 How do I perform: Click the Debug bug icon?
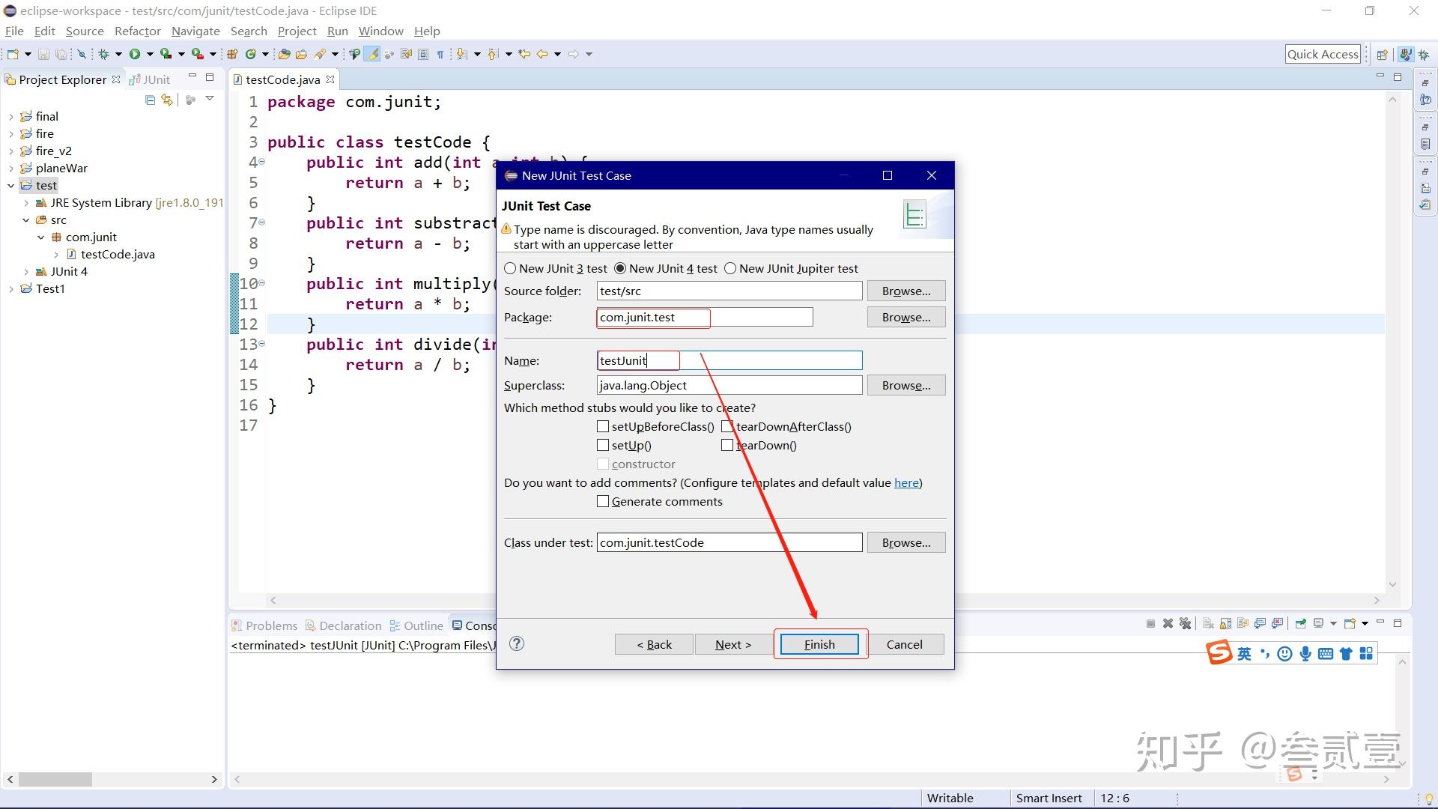(x=103, y=54)
